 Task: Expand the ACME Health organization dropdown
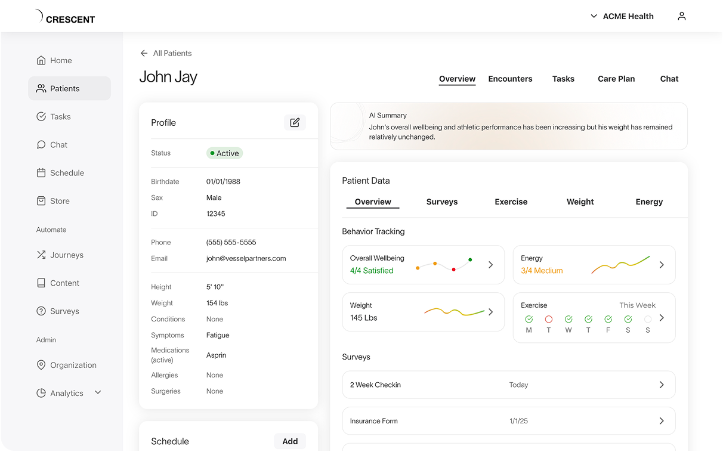[x=594, y=16]
